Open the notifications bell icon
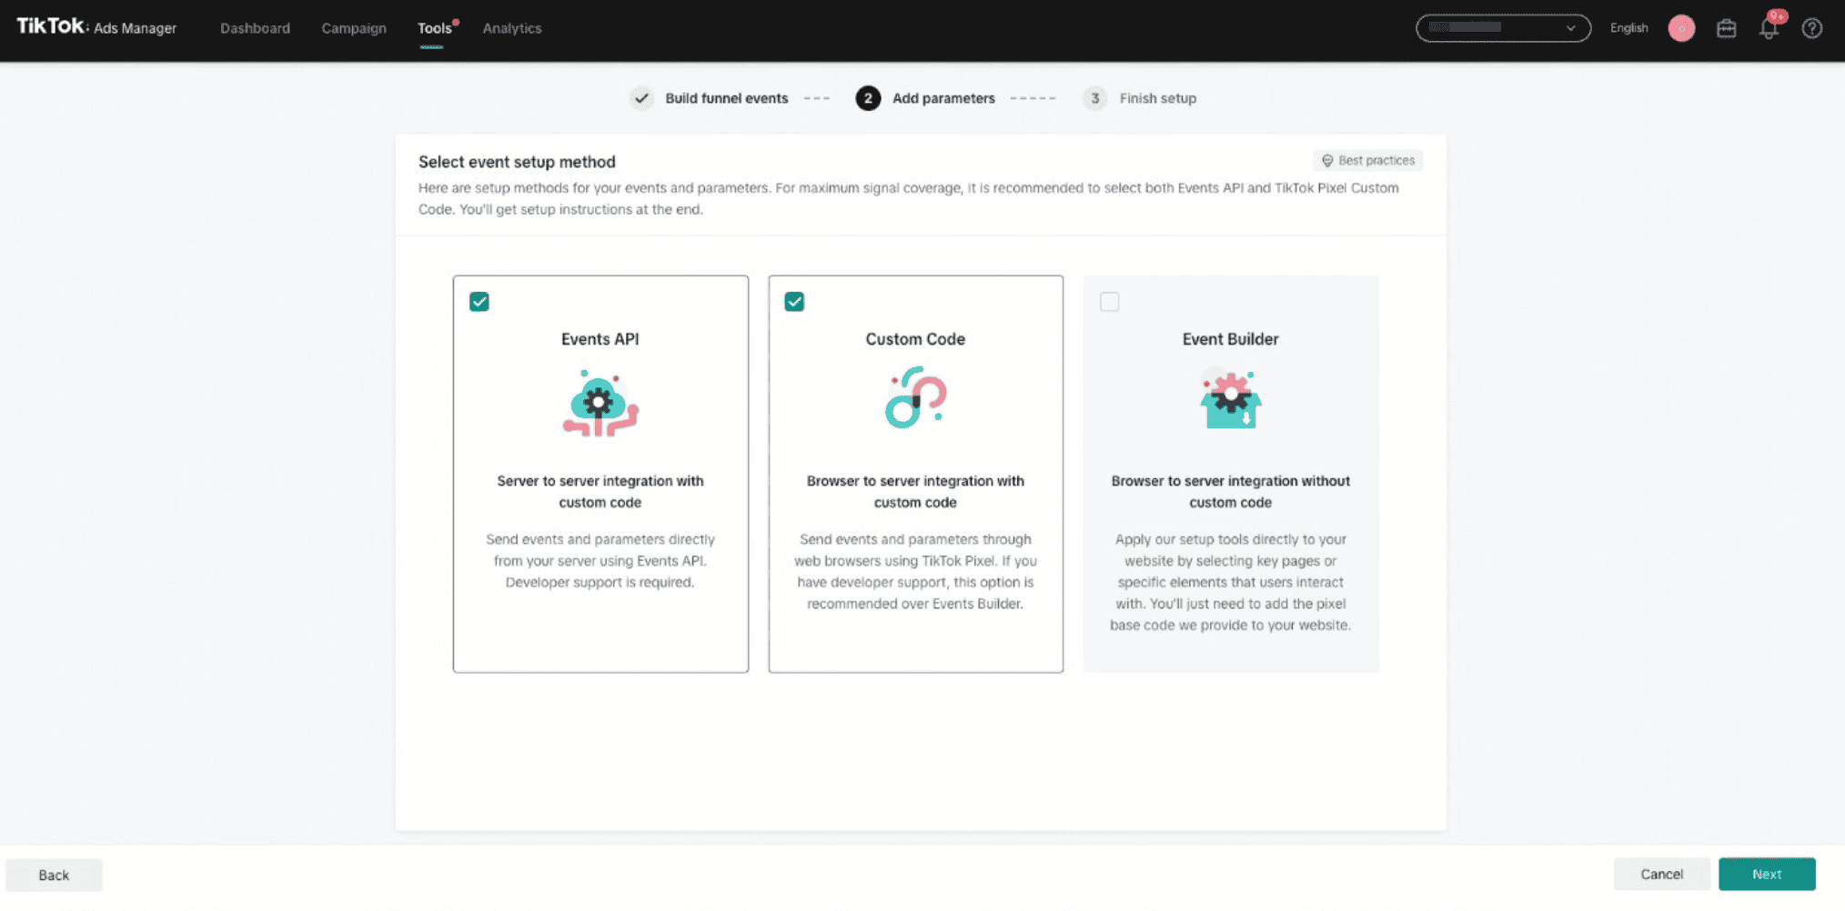1845x911 pixels. pyautogui.click(x=1769, y=28)
